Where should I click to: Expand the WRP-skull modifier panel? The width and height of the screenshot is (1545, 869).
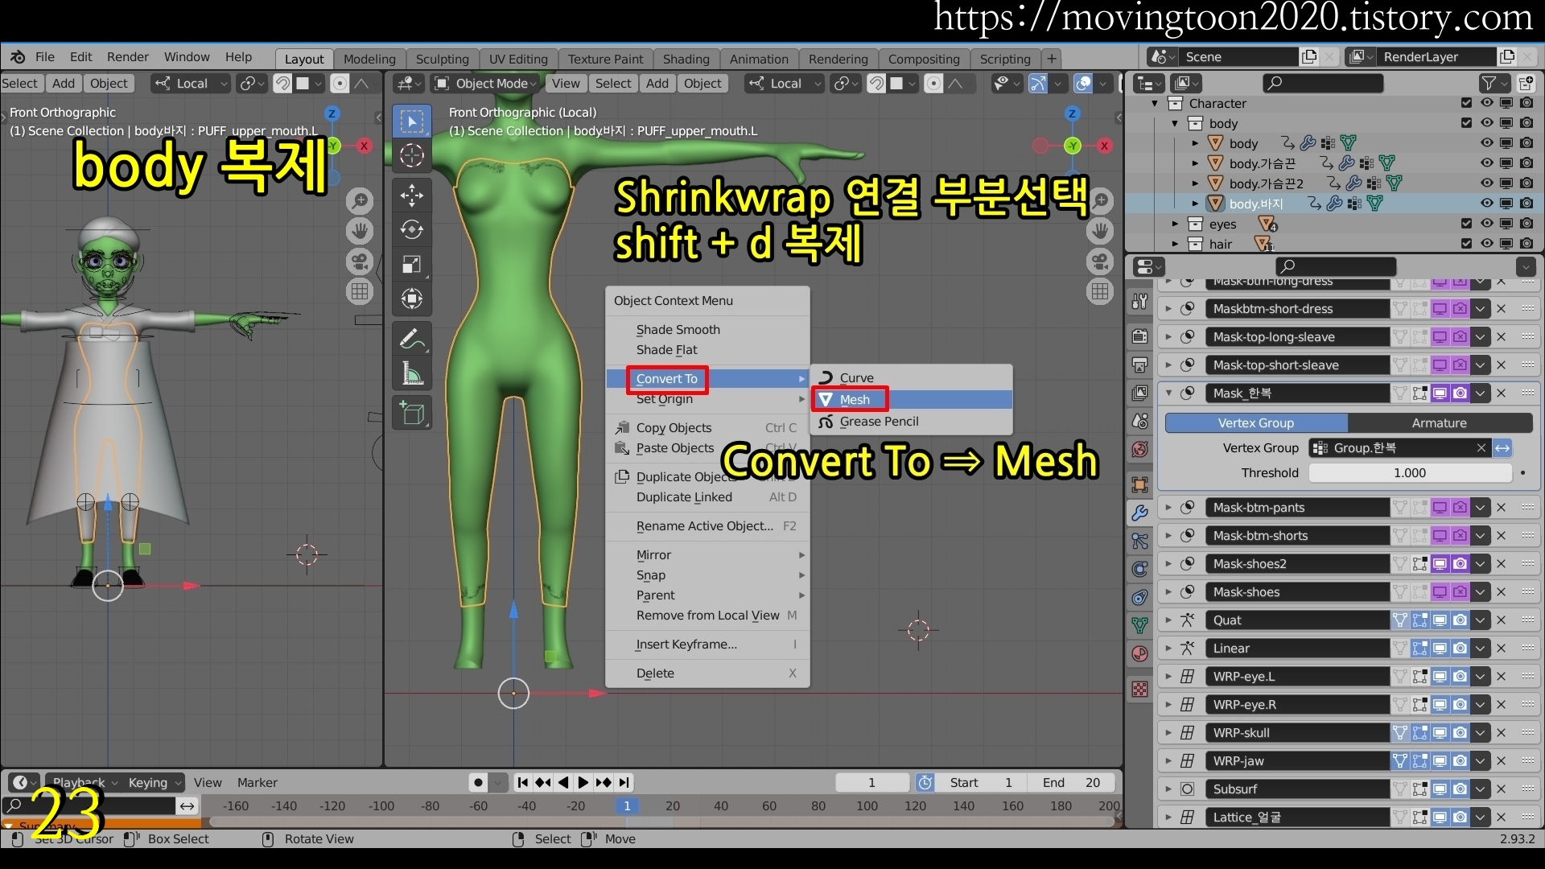[x=1168, y=733]
